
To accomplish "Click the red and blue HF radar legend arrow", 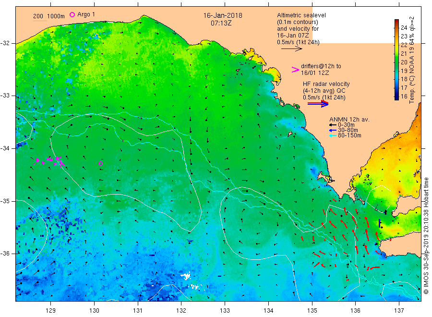I will [318, 104].
